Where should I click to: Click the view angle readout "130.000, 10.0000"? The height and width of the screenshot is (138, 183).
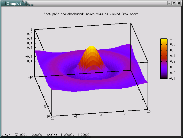tap(28, 135)
